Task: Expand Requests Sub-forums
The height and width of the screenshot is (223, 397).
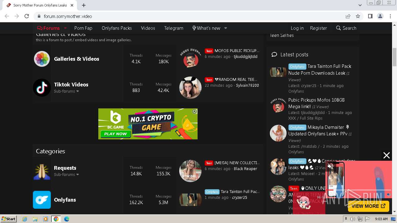Action: pos(66,174)
